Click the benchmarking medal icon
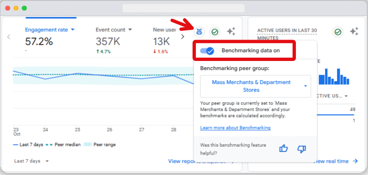This screenshot has height=175, width=368. tap(200, 32)
